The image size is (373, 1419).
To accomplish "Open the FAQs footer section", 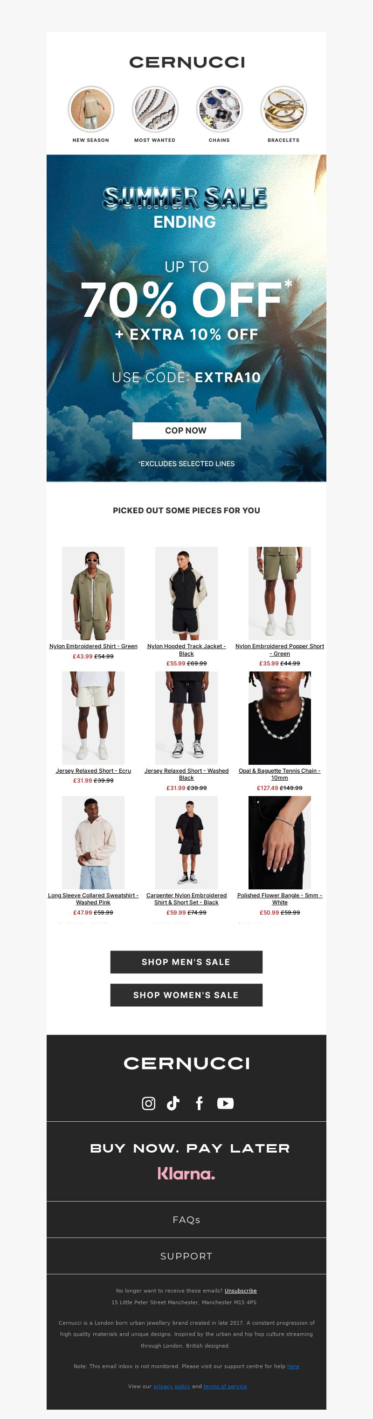I will click(186, 1220).
